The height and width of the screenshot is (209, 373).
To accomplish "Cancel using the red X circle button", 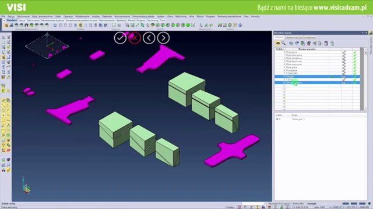I will [135, 38].
